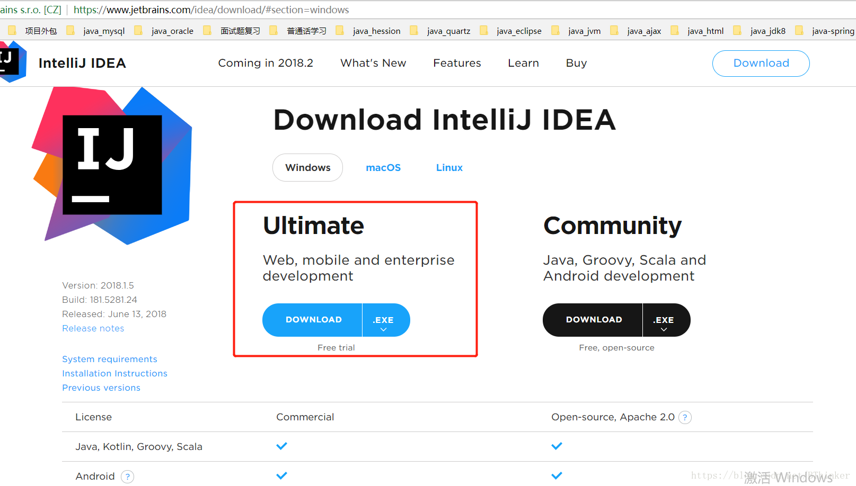Click the 'Download IntelliJ IDEA' page heading
This screenshot has width=856, height=486.
tap(444, 120)
